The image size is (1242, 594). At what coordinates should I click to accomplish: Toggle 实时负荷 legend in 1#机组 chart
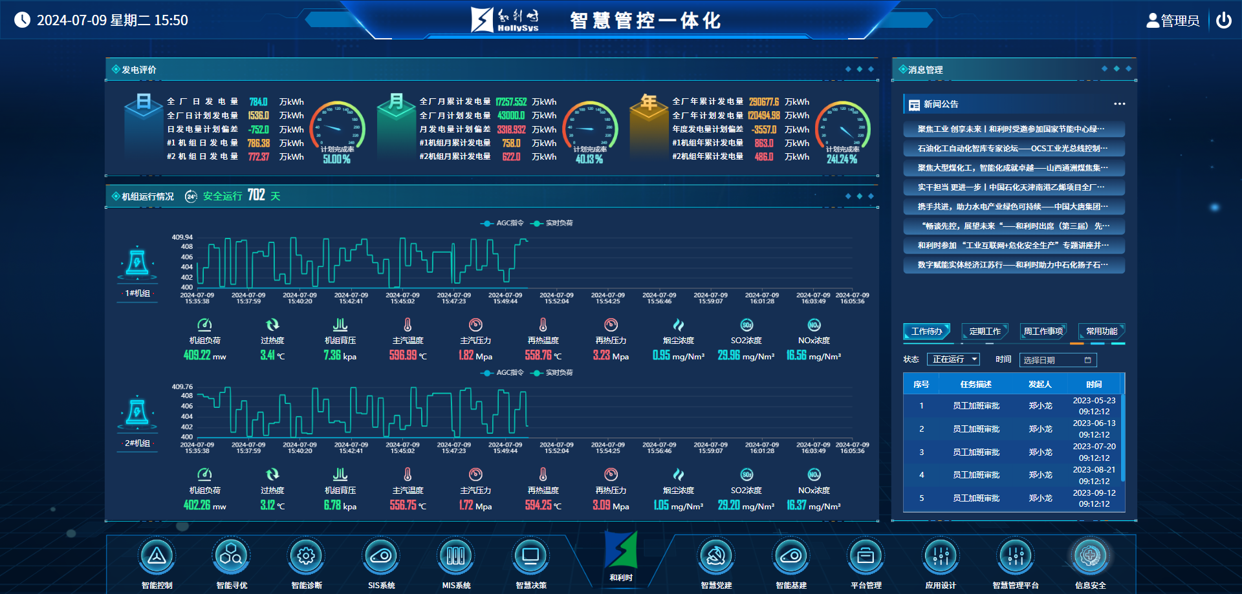(552, 223)
